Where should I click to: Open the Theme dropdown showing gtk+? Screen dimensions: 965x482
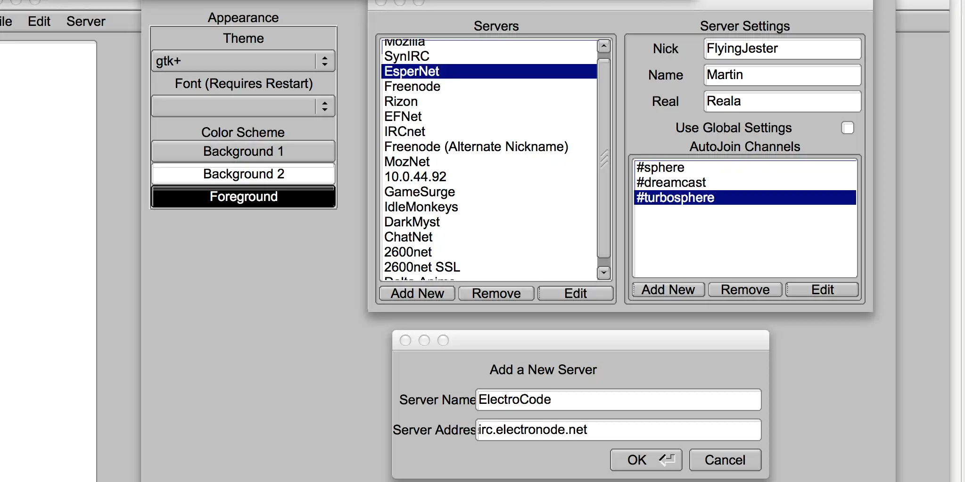point(243,61)
